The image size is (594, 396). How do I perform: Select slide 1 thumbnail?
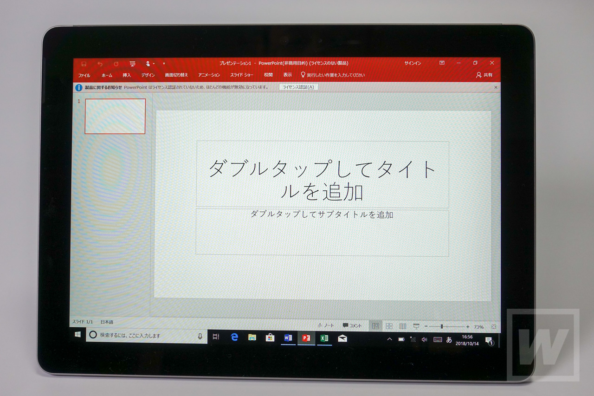point(115,116)
